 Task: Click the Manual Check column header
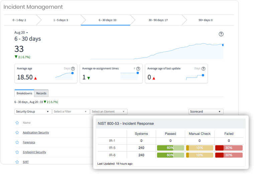pyautogui.click(x=200, y=134)
